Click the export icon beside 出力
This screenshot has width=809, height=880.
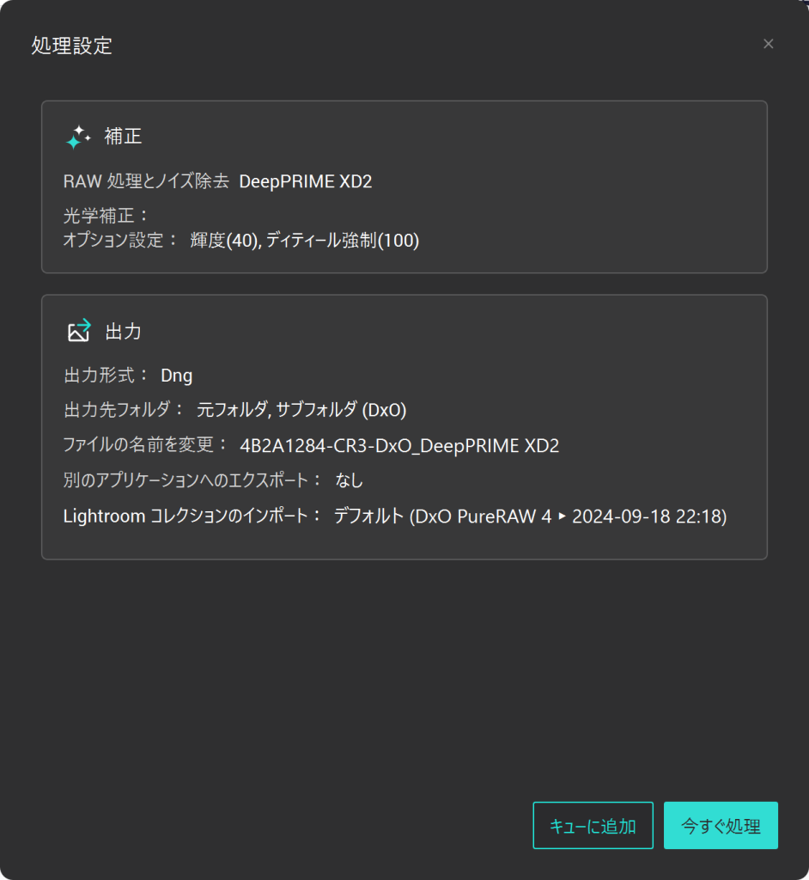click(x=80, y=329)
